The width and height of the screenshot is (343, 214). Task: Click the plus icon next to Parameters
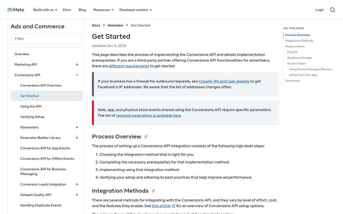point(77,127)
